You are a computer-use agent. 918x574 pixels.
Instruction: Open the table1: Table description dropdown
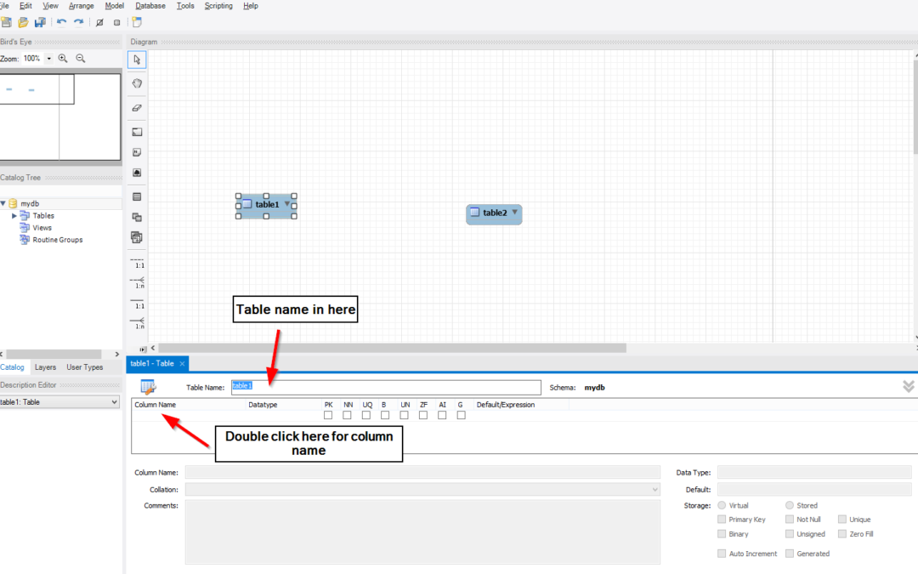(59, 402)
